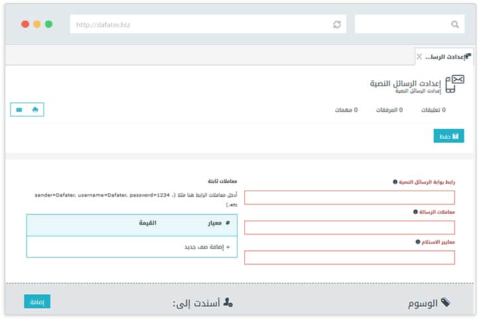Click the tags icon next to الوسوم
This screenshot has width=481, height=322.
pyautogui.click(x=445, y=303)
